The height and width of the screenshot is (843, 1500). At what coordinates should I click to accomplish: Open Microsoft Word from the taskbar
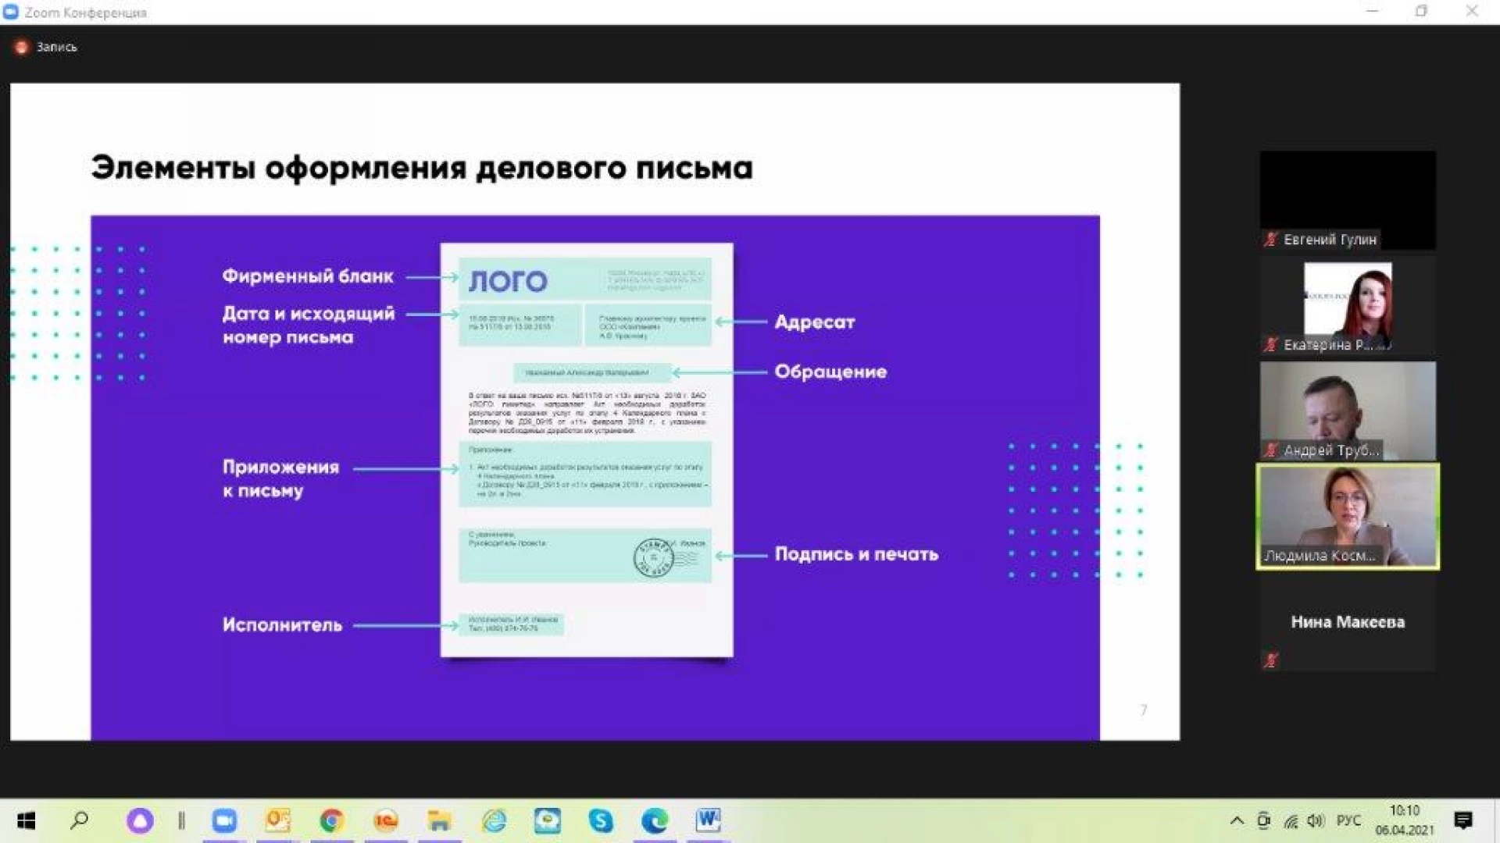(708, 820)
